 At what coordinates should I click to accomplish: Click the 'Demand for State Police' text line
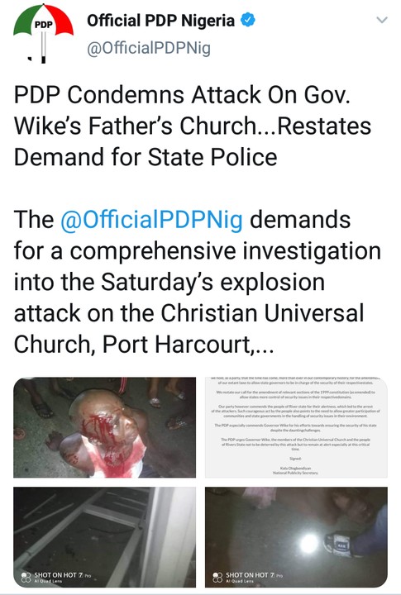tap(146, 157)
